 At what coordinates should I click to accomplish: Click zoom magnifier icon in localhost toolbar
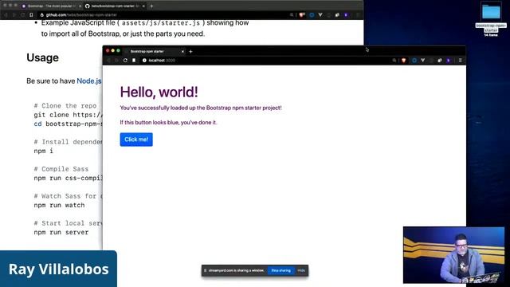pyautogui.click(x=394, y=61)
